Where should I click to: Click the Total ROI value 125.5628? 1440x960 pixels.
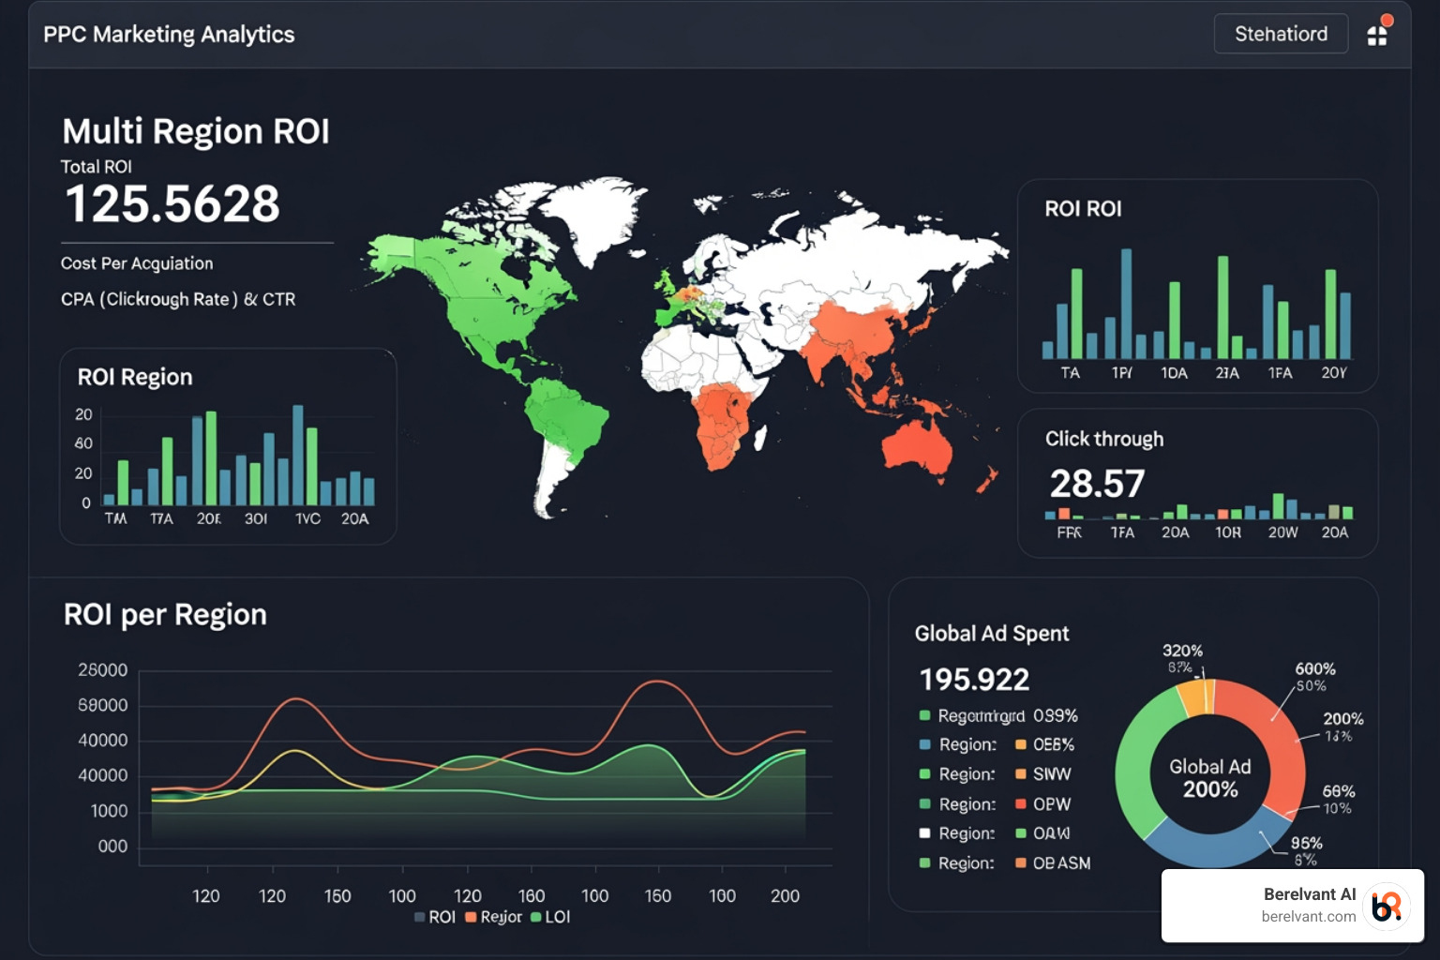(172, 204)
